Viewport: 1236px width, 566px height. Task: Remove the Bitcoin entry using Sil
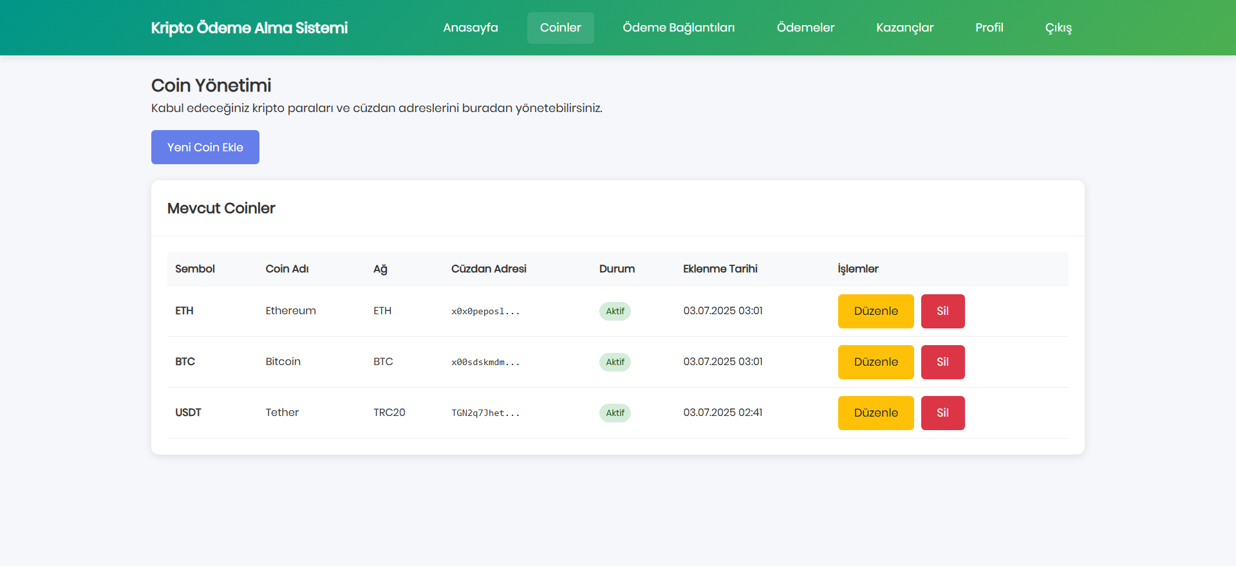pyautogui.click(x=942, y=362)
